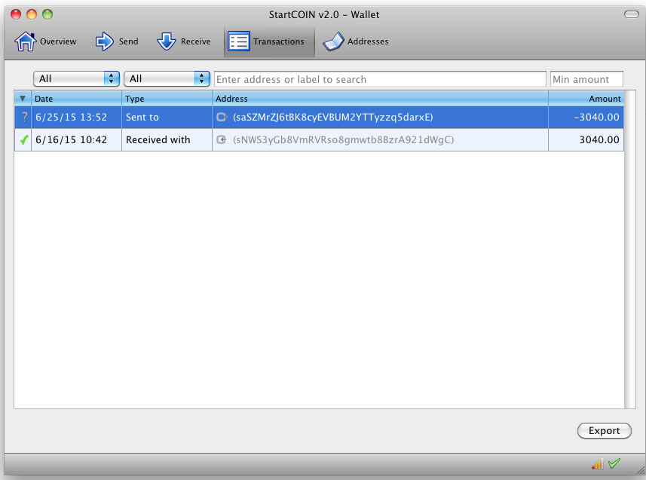The image size is (646, 480).
Task: Click the Export button
Action: click(604, 430)
